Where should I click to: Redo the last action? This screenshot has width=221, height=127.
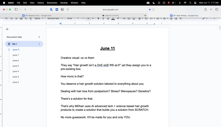tap(16, 19)
